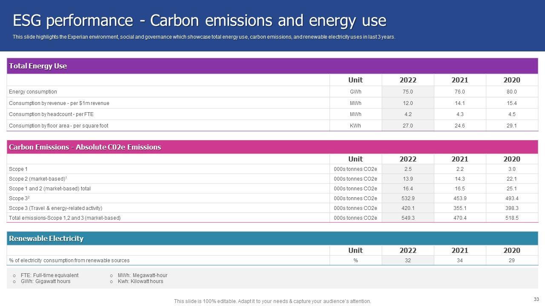The image size is (545, 306).
Task: Click the Carbon Emissions purple-pink section header
Action: 85,147
